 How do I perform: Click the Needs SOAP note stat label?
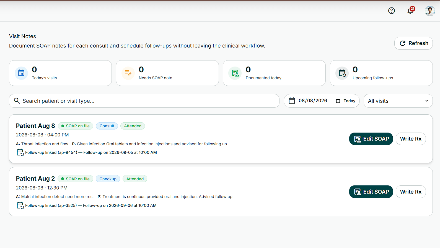(x=156, y=78)
